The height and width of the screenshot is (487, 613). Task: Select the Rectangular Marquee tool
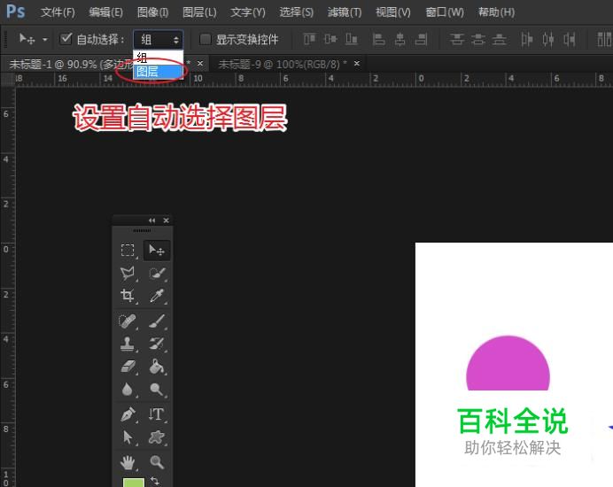pos(128,250)
